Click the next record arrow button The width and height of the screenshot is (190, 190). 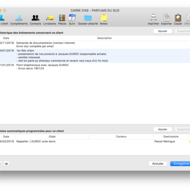(6, 163)
